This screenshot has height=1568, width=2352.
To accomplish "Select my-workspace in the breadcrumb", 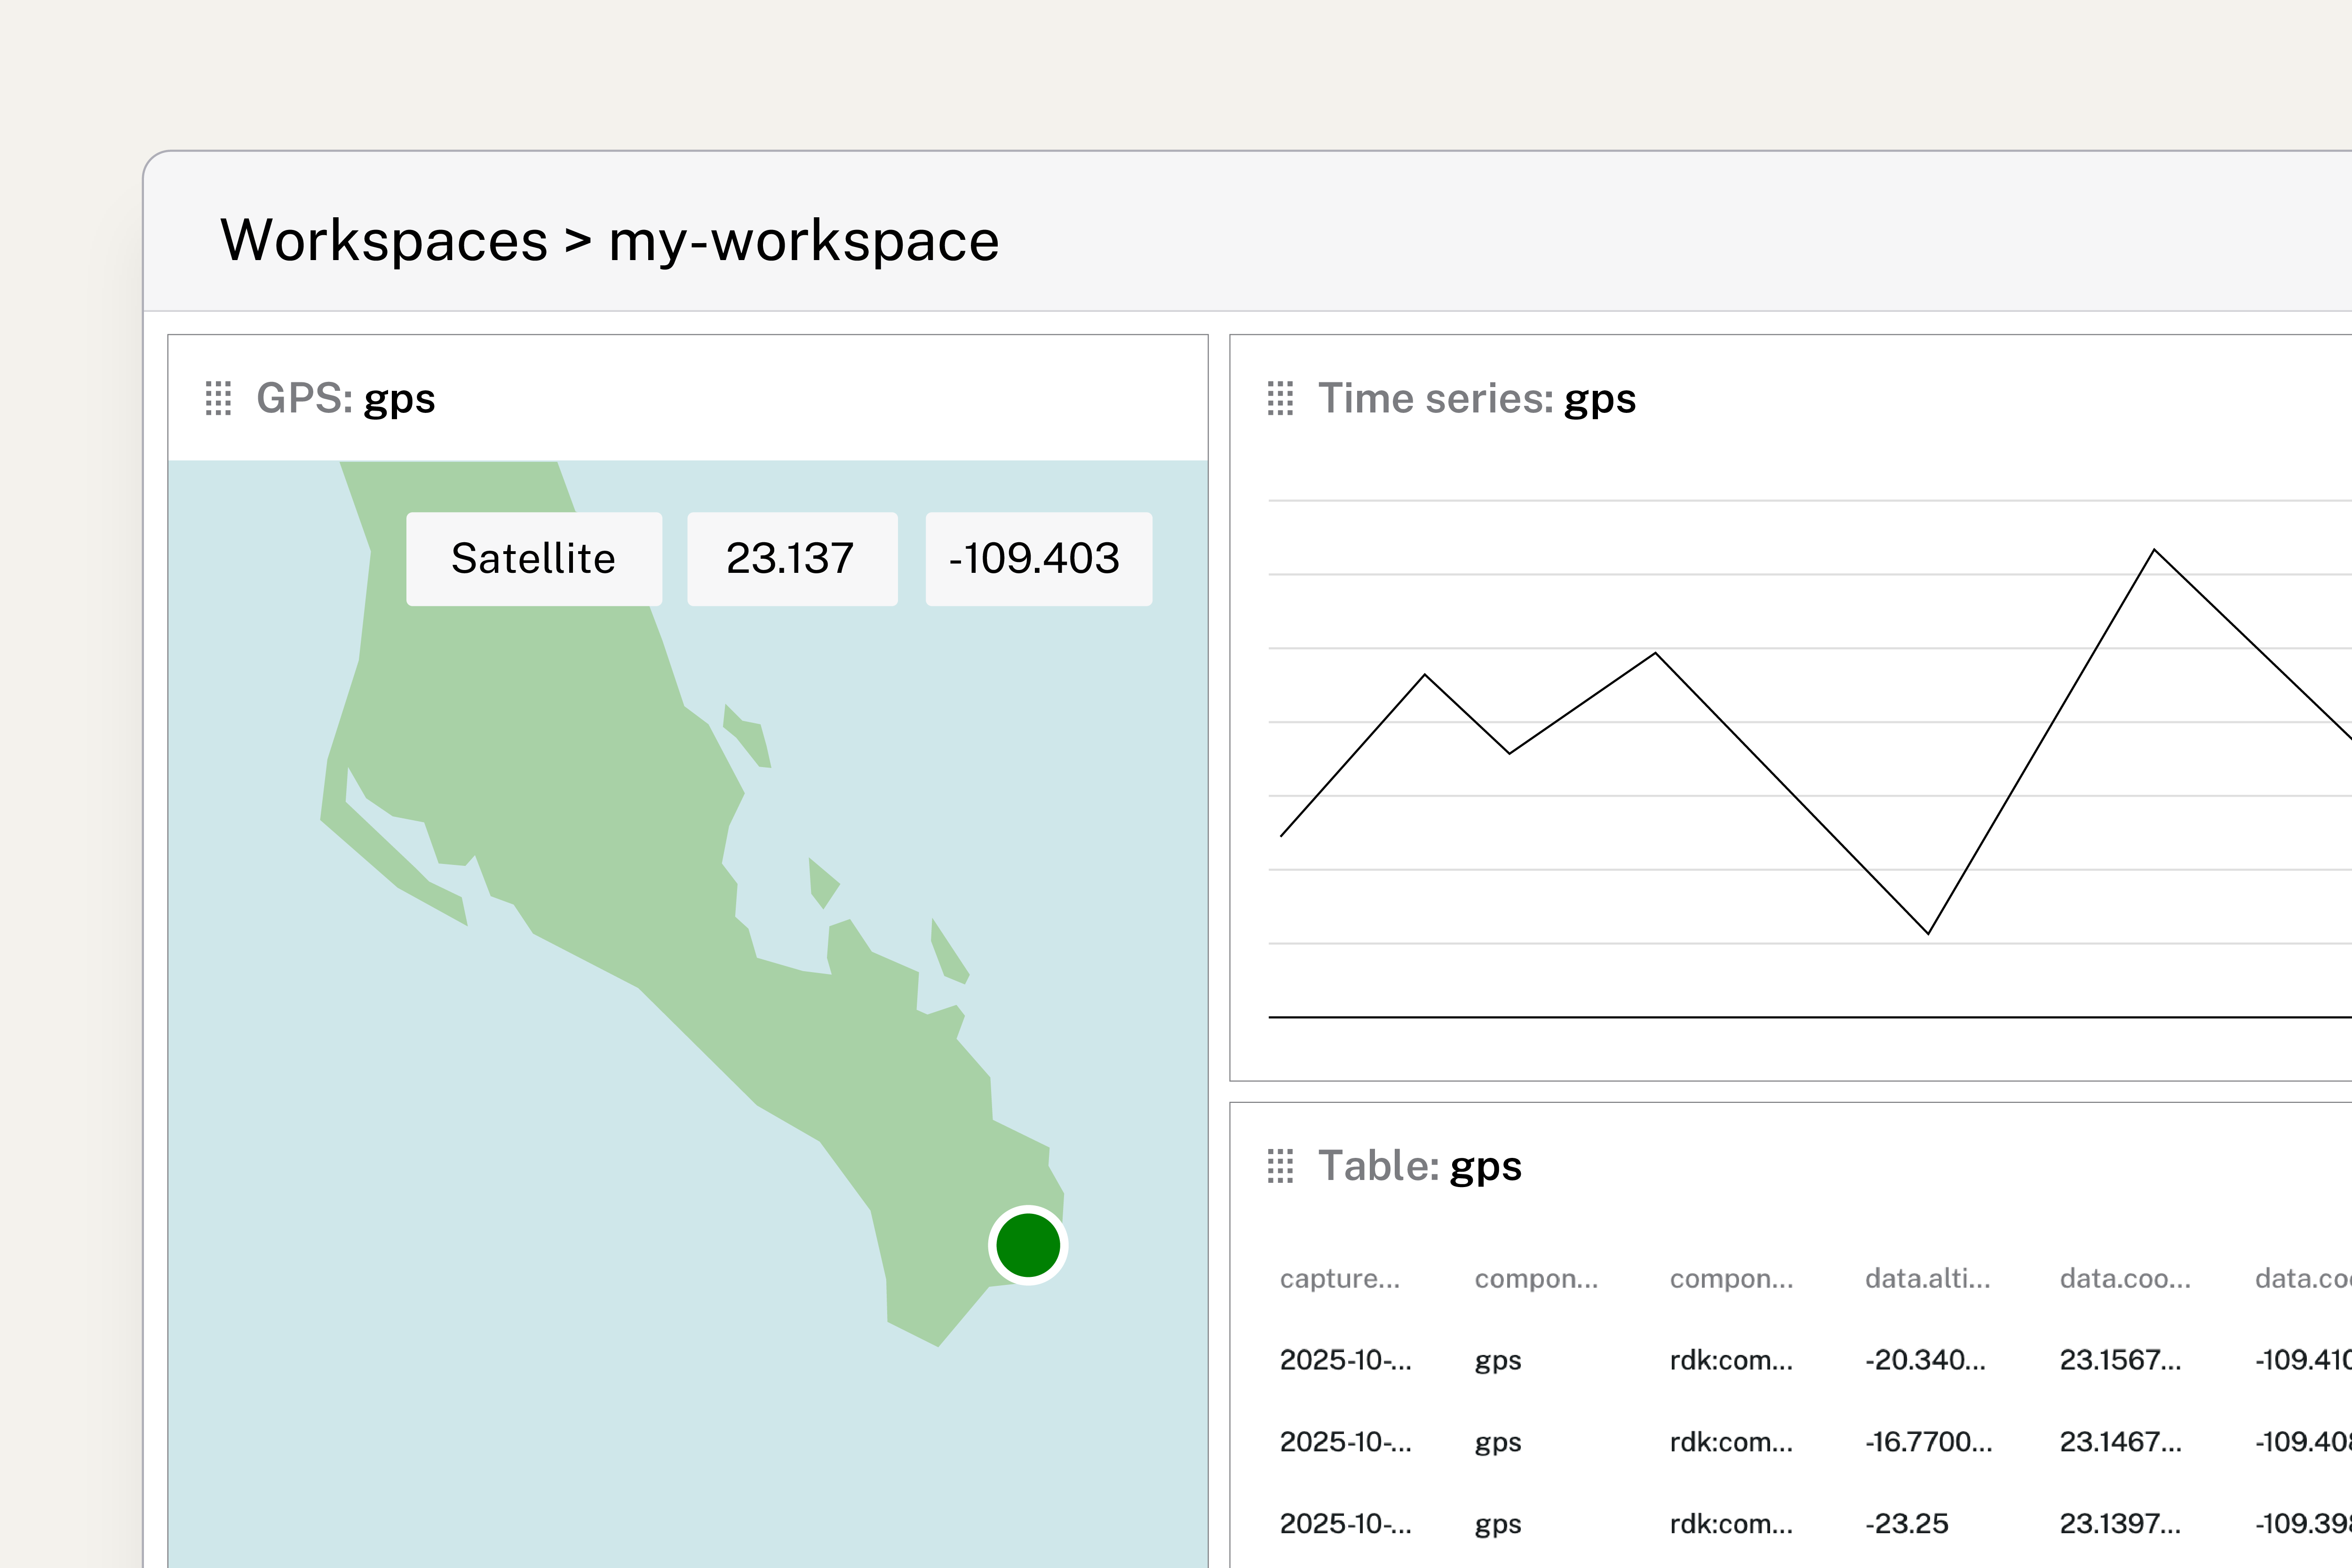I will [x=804, y=239].
